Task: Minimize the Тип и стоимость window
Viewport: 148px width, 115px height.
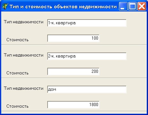Action: [123, 6]
